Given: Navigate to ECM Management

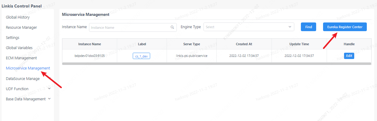Looking at the screenshot, I should pyautogui.click(x=21, y=58).
